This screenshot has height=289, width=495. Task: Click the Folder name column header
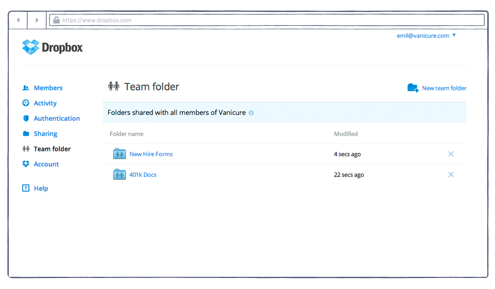click(126, 134)
